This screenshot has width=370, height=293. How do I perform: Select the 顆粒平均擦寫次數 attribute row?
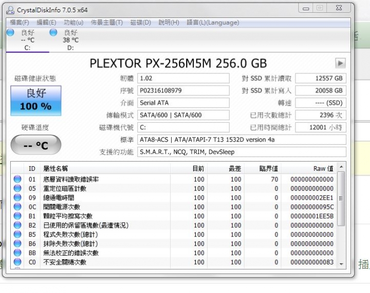point(174,216)
